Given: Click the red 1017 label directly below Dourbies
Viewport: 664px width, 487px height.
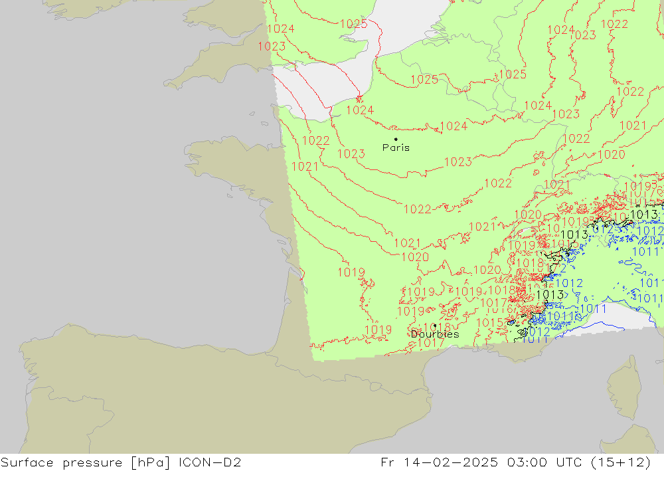Looking at the screenshot, I should click(x=431, y=342).
